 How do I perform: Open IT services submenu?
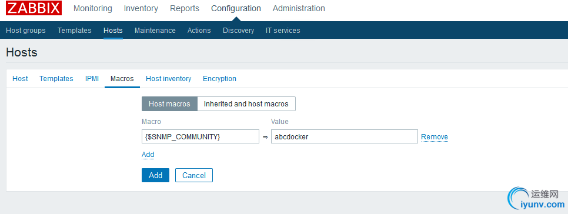click(283, 31)
